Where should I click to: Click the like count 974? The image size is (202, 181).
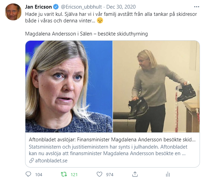[110, 175]
